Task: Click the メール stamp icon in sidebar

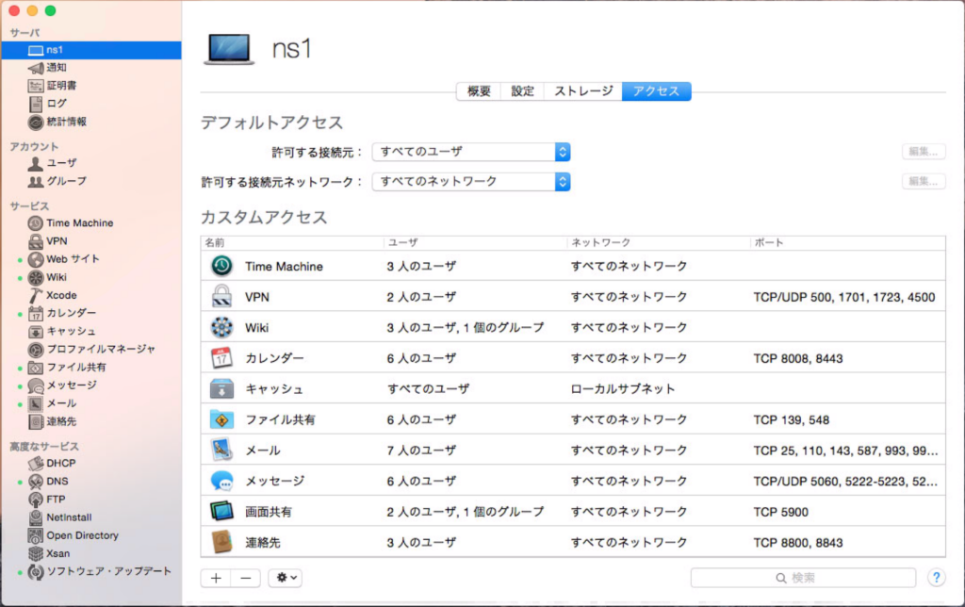Action: (36, 403)
